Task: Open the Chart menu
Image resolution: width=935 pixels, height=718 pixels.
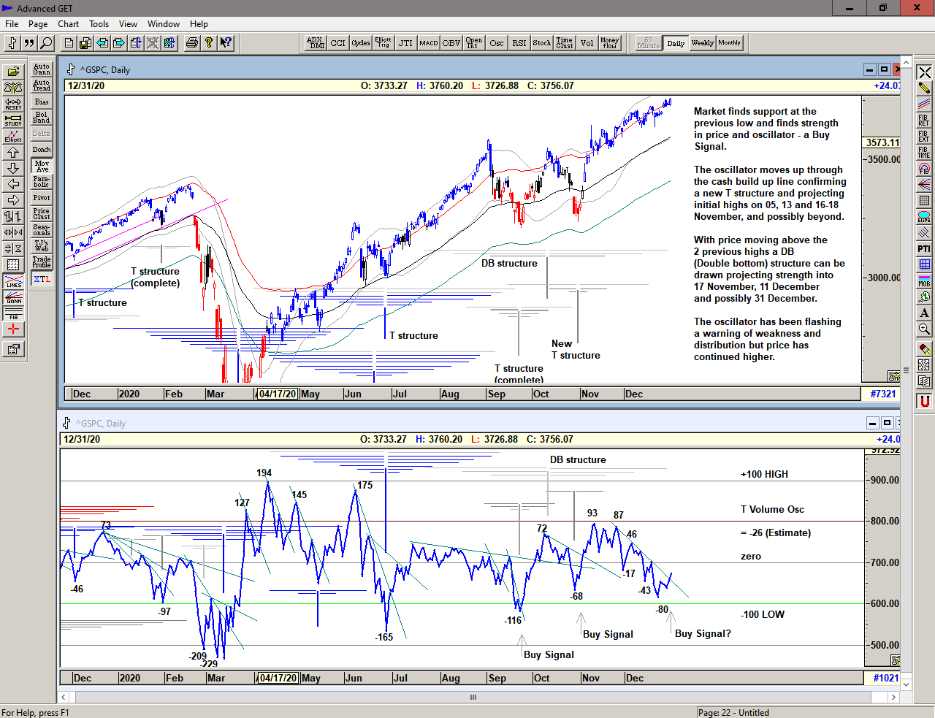Action: (68, 24)
